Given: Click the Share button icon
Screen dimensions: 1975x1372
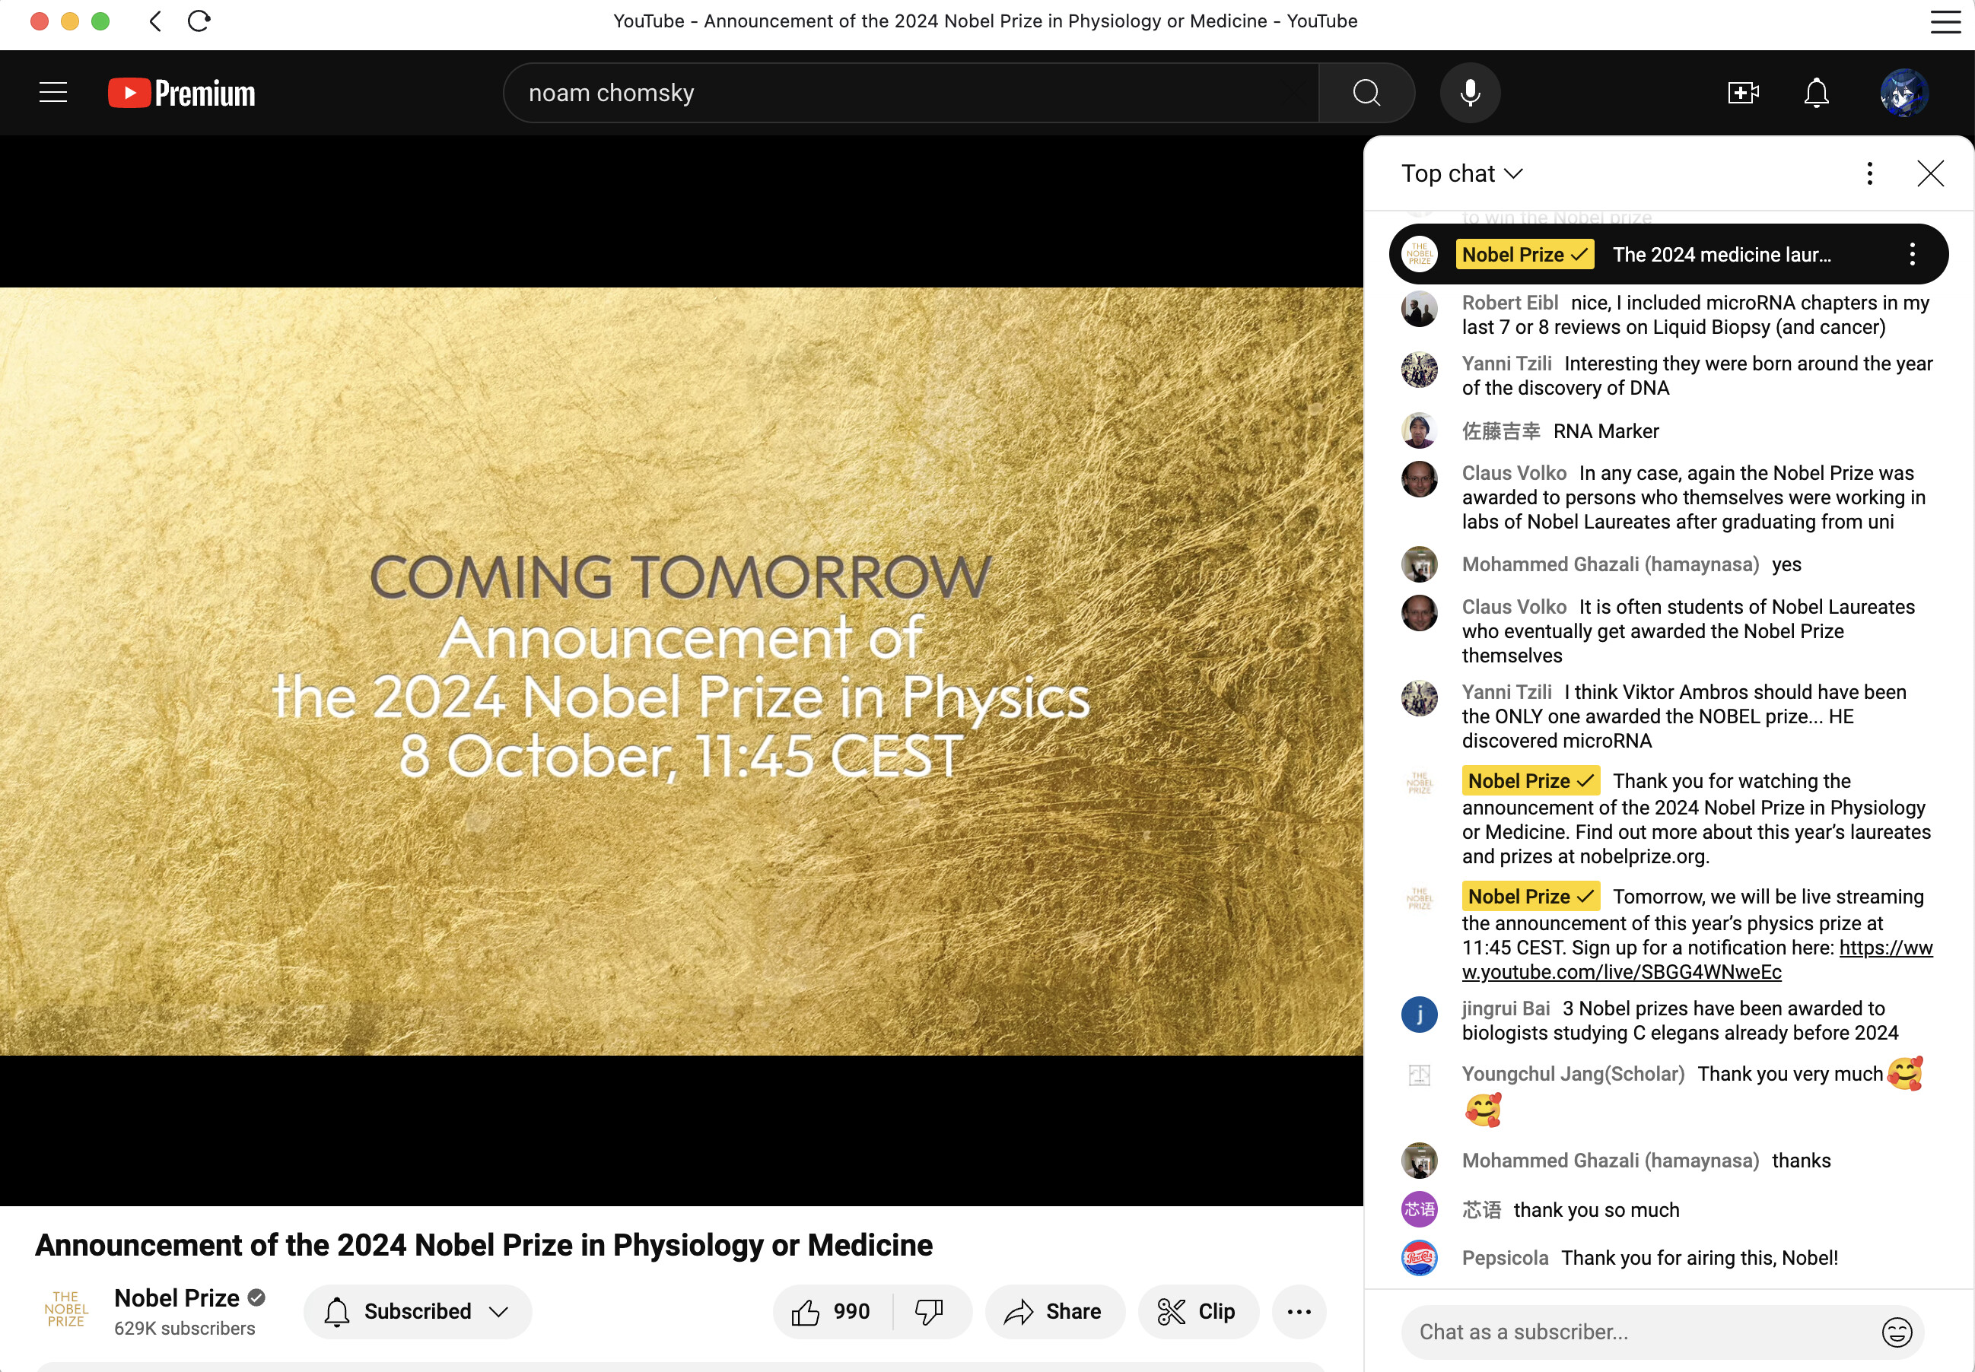Looking at the screenshot, I should pyautogui.click(x=1019, y=1309).
